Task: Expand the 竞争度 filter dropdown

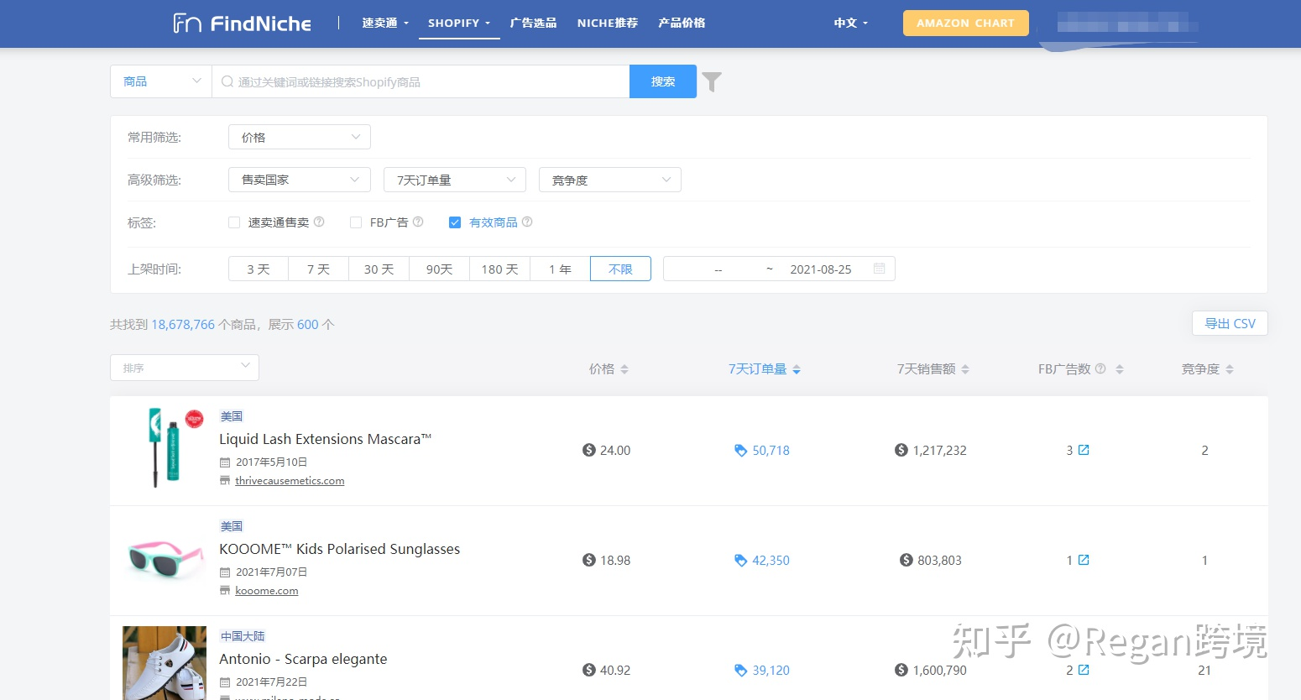Action: coord(609,179)
